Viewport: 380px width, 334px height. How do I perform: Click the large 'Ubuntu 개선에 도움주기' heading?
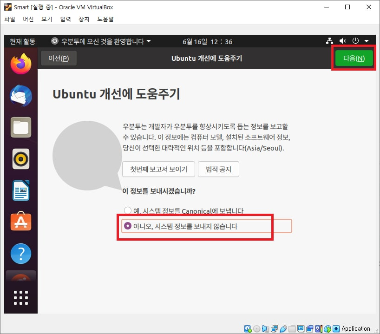(x=116, y=94)
